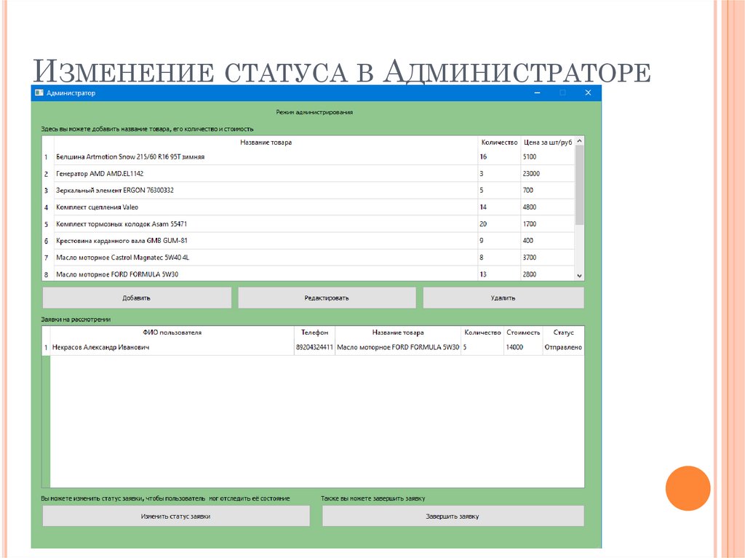Click the ФИО пользователя column header
Screen dimensions: 745x558
point(172,332)
